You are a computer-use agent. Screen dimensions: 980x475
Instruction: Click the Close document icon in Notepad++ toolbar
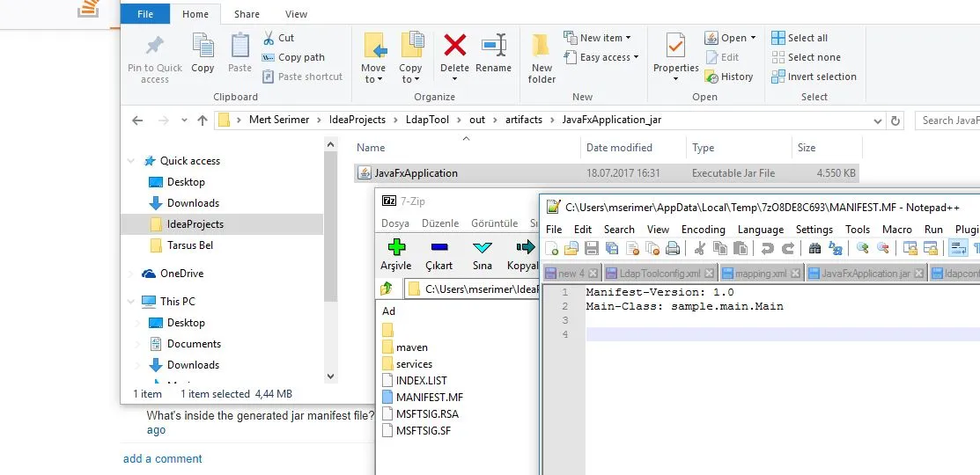(632, 248)
